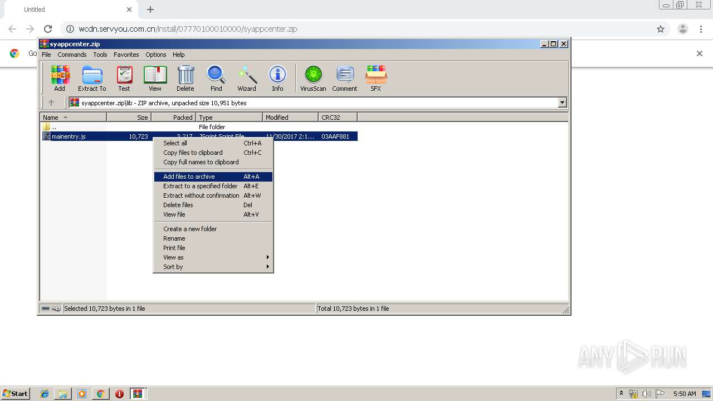Choose Extract to a specified folder
The width and height of the screenshot is (713, 401).
(213, 186)
